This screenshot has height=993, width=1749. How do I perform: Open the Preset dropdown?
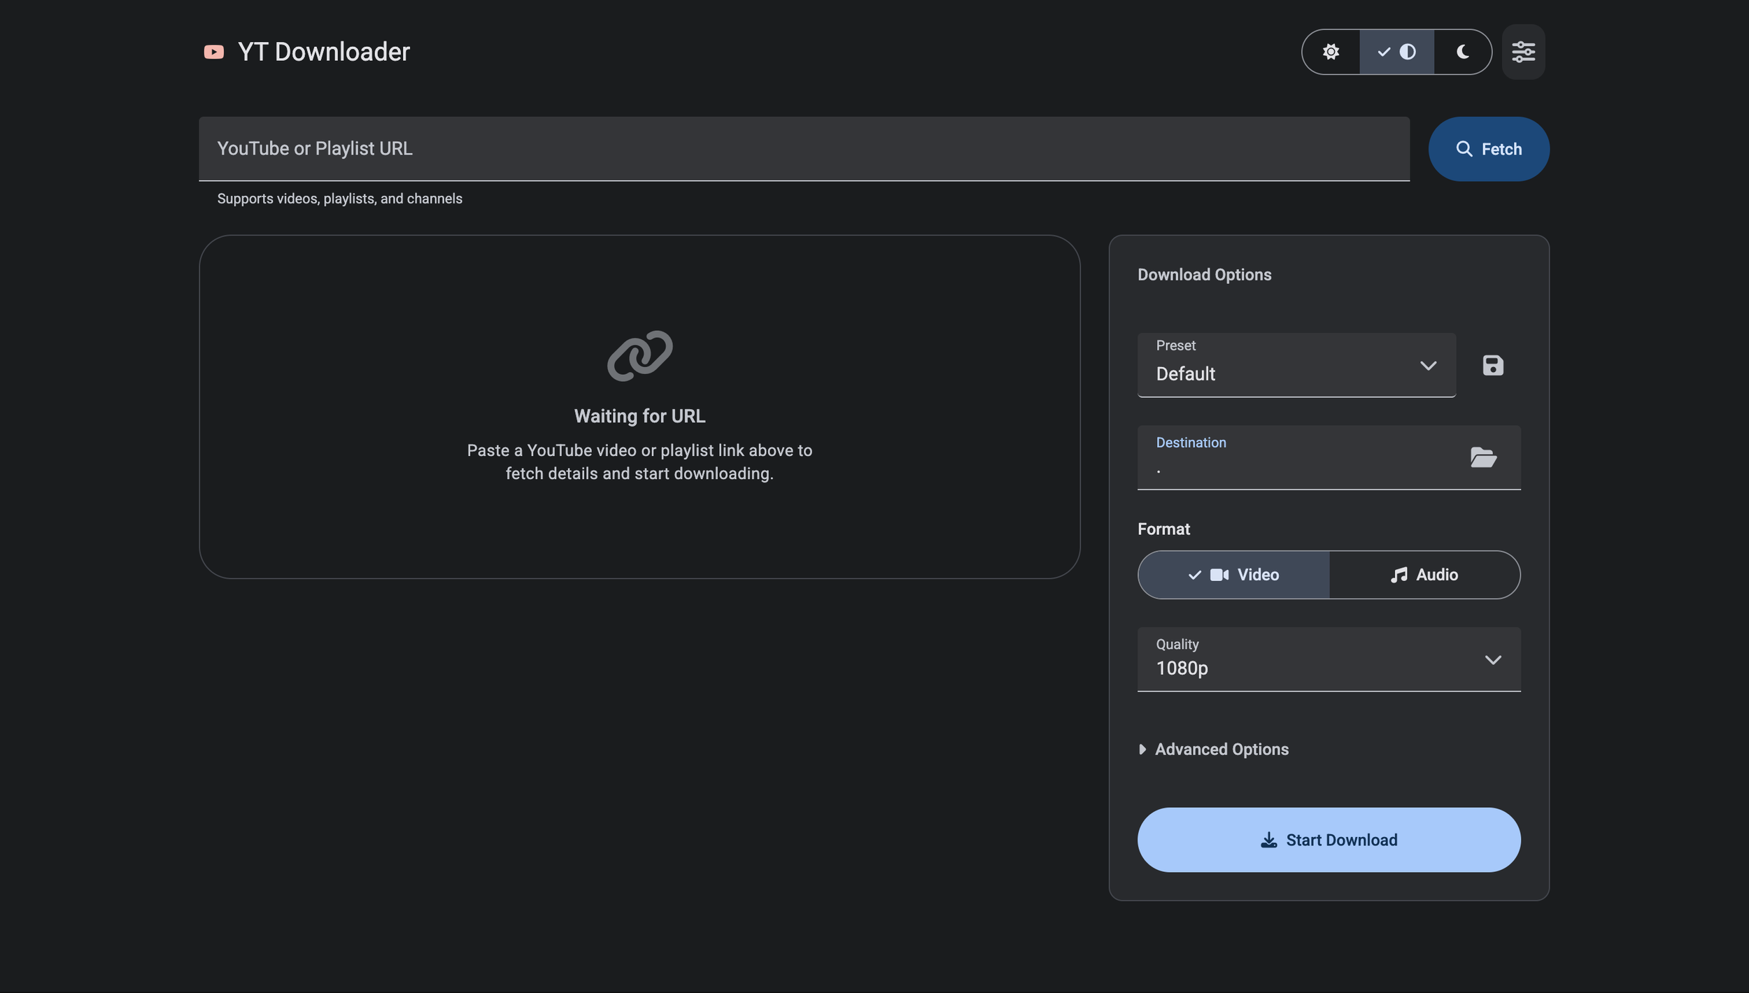coord(1296,365)
